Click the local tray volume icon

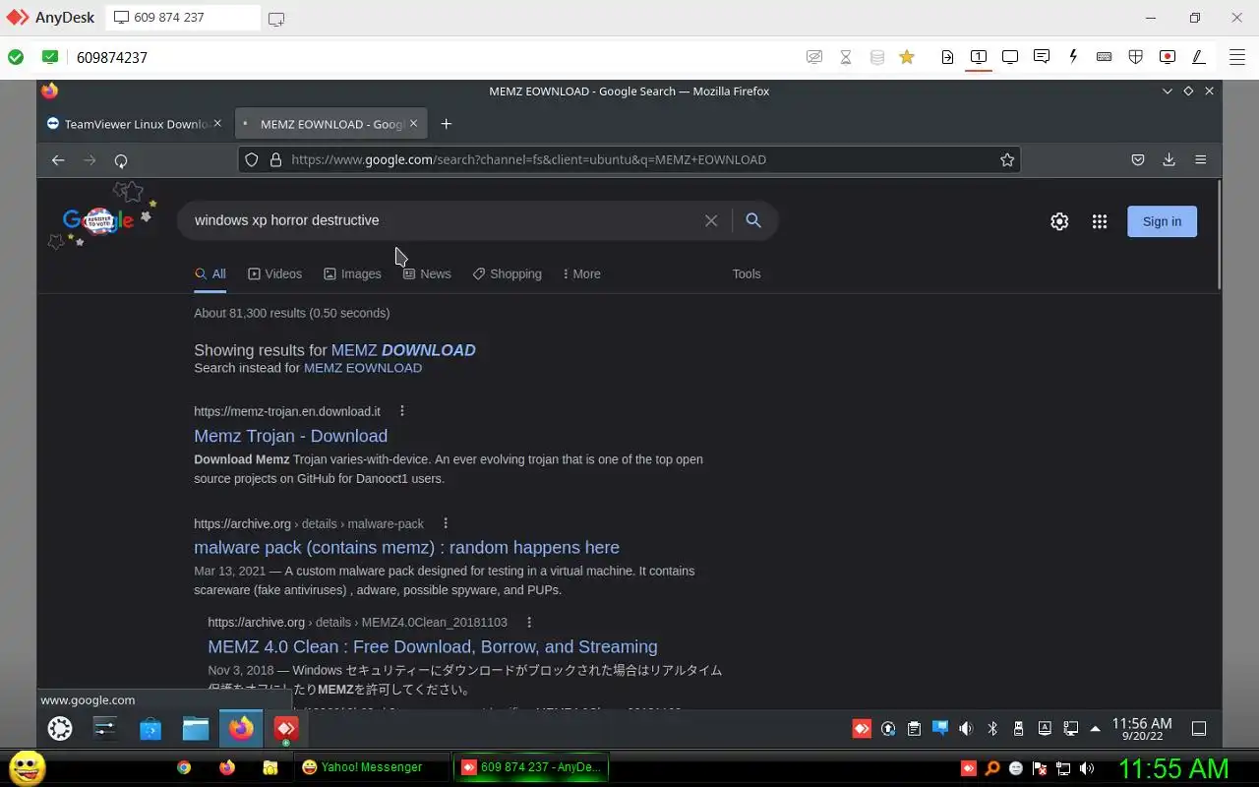tap(1087, 768)
